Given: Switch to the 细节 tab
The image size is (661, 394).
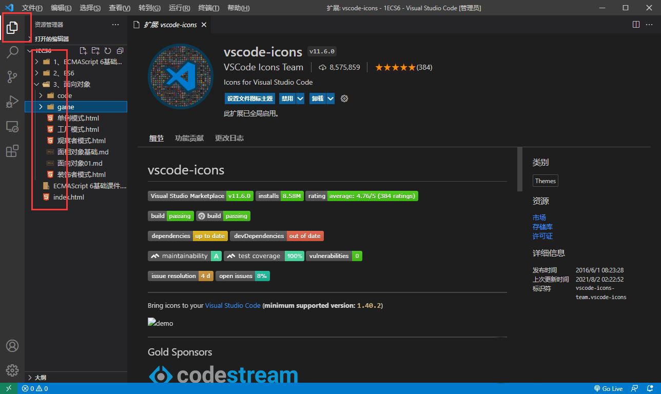Looking at the screenshot, I should 157,138.
